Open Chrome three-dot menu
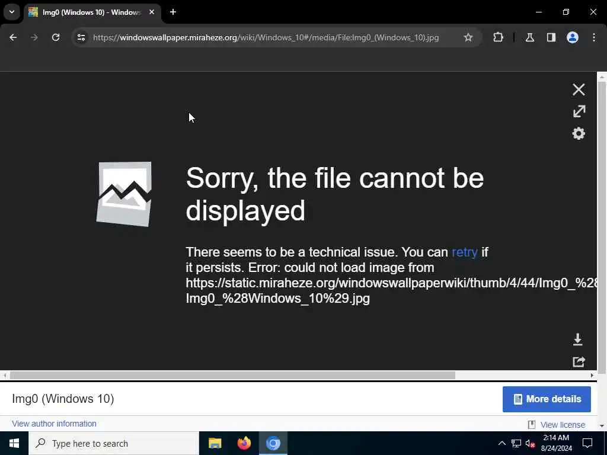The image size is (607, 455). [x=594, y=37]
